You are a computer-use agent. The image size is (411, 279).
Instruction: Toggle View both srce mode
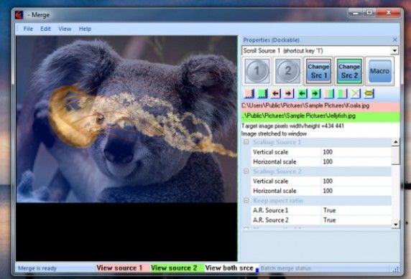click(x=229, y=268)
